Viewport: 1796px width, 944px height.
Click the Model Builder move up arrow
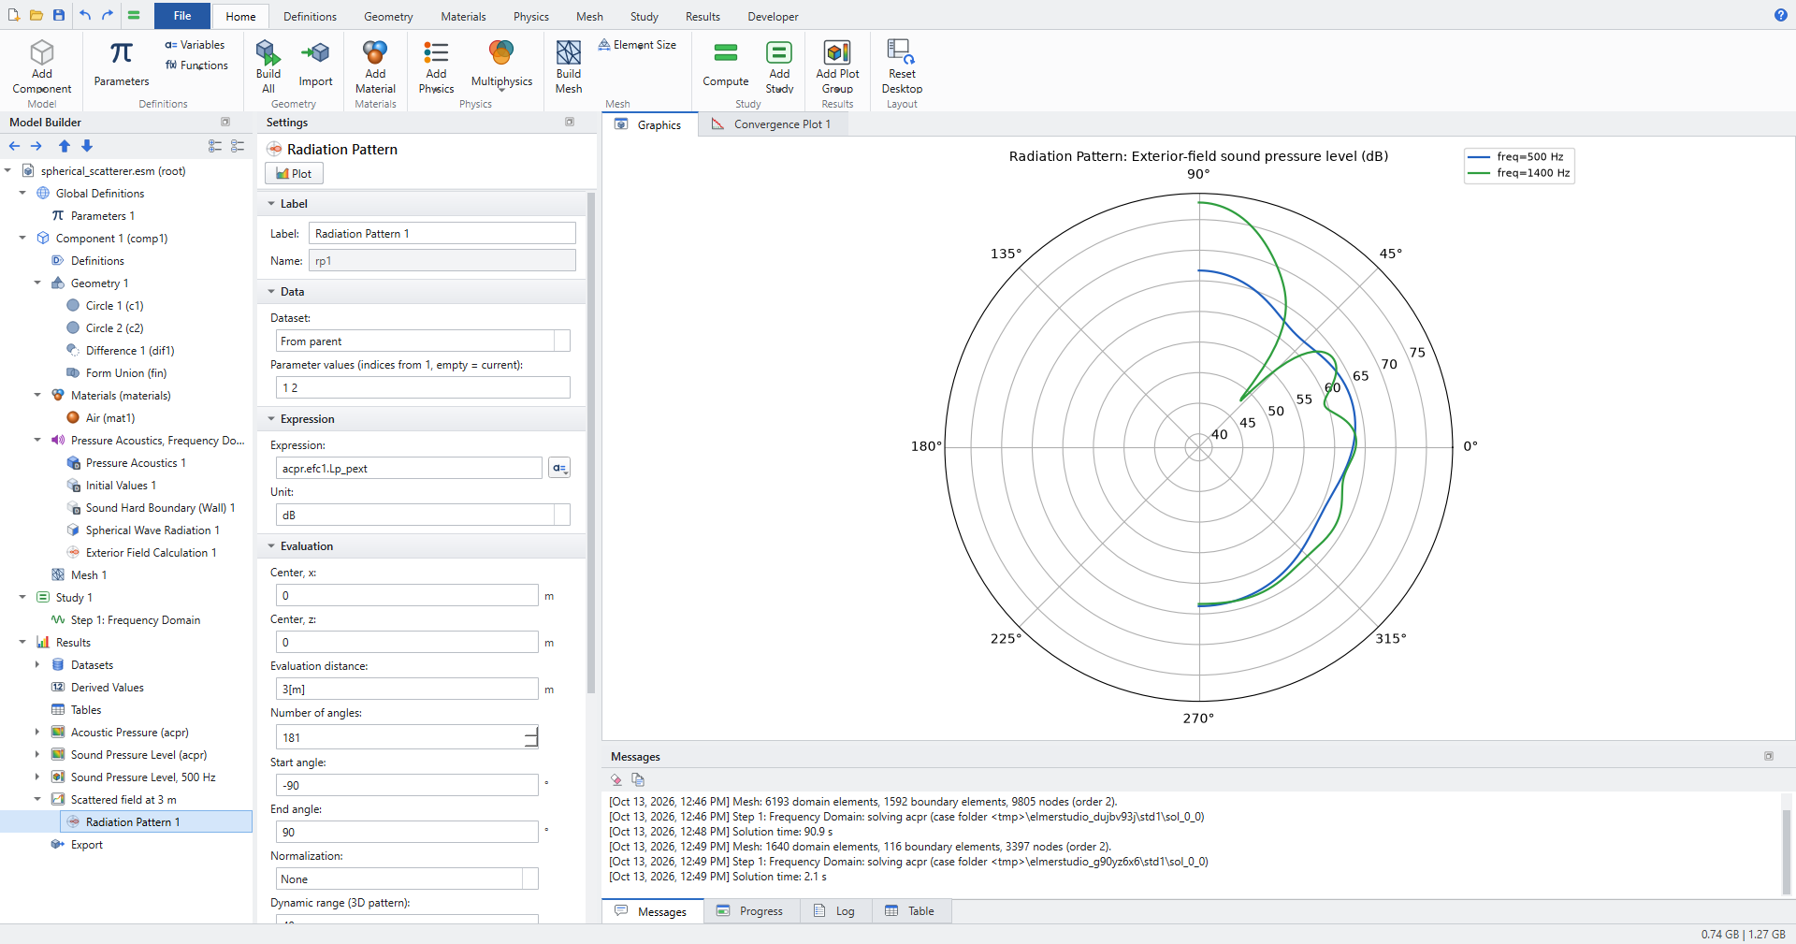pos(65,146)
